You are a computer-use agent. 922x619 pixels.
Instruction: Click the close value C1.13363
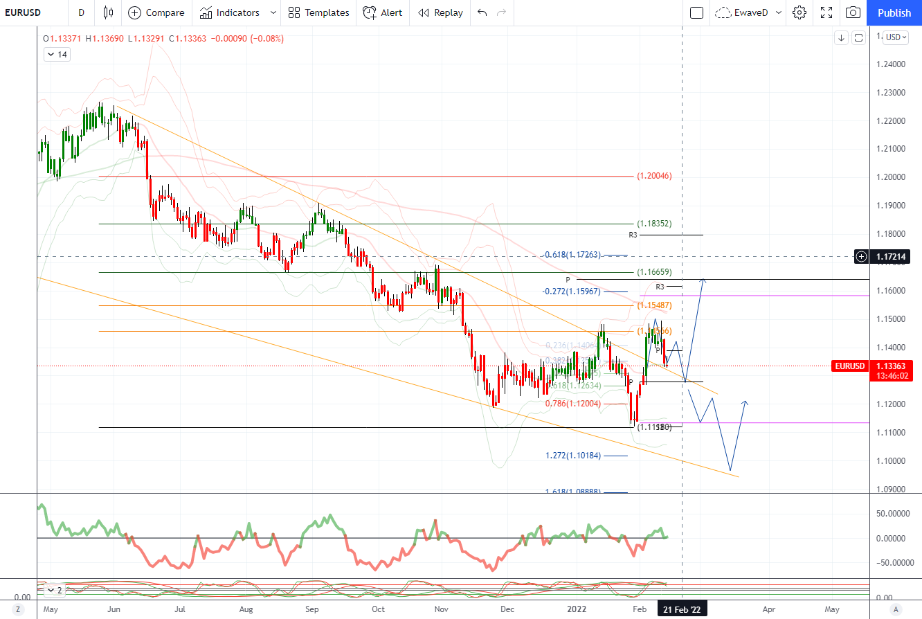tap(188, 39)
